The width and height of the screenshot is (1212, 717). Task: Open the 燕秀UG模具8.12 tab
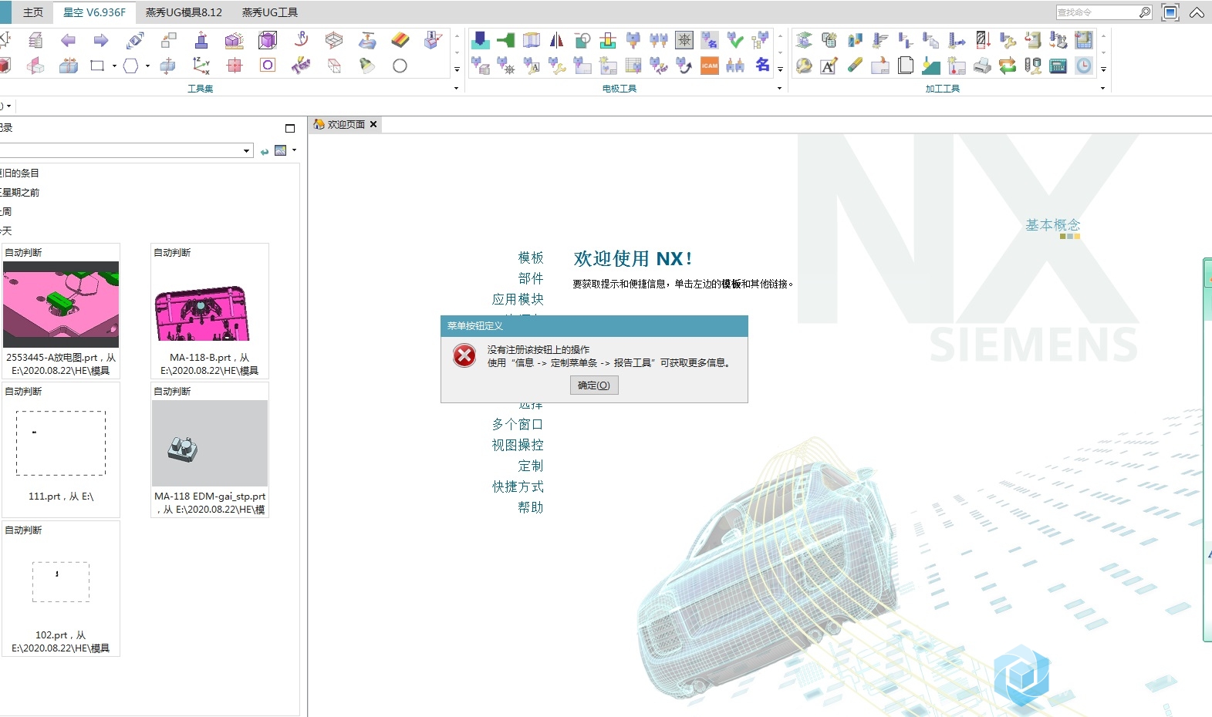pos(184,12)
